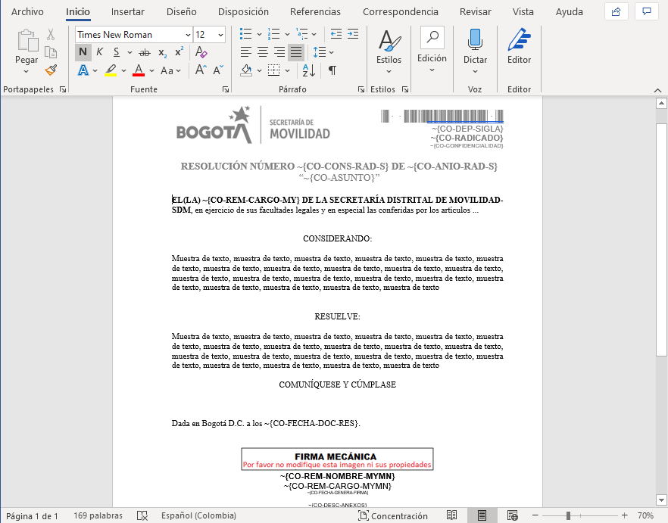Screen dimensions: 668x523
Task: Open font color dropdown arrow
Action: pos(151,70)
